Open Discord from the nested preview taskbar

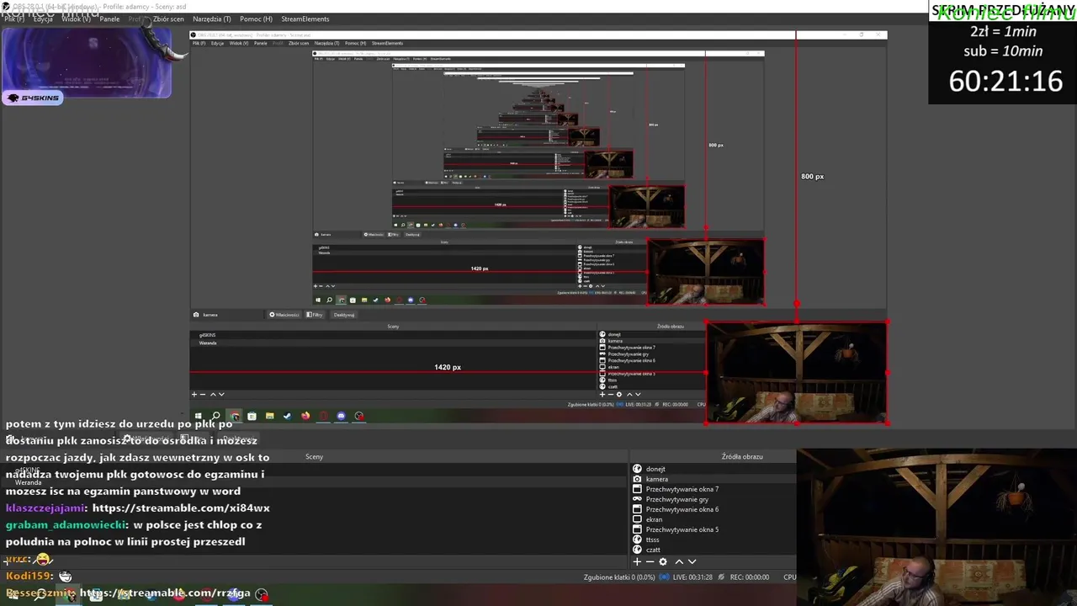[341, 416]
